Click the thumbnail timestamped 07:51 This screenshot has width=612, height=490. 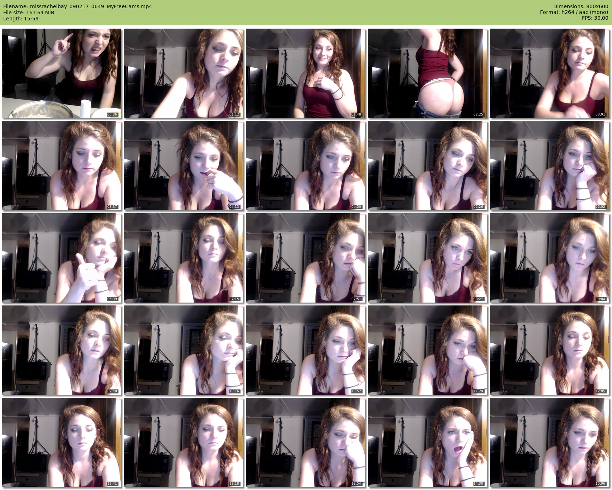click(x=306, y=258)
